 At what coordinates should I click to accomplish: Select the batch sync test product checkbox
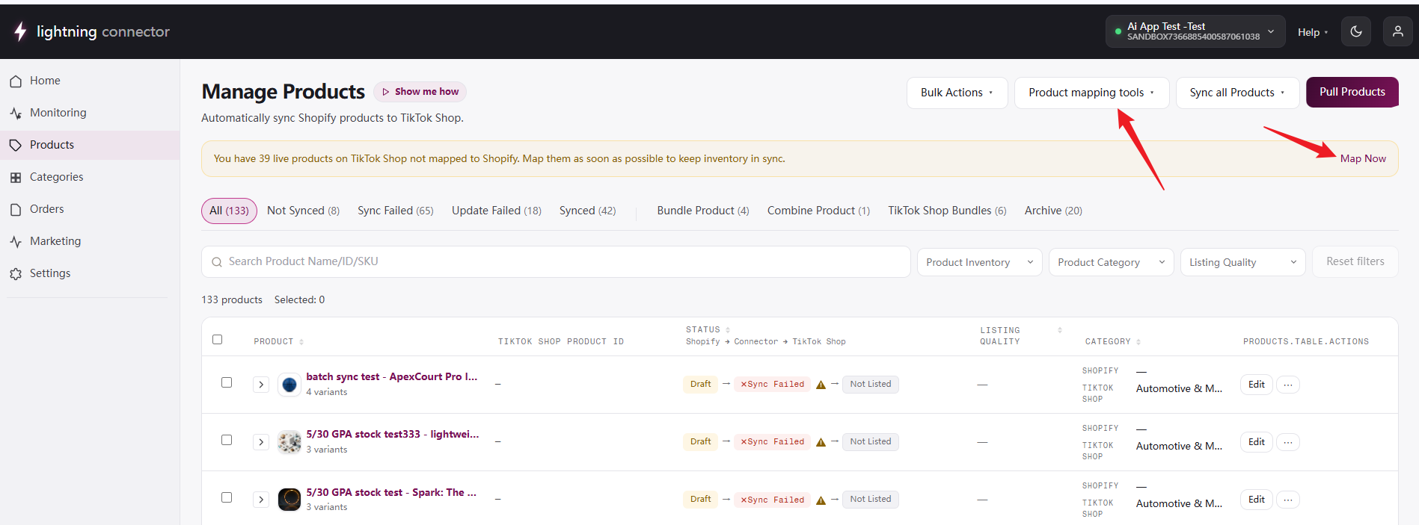pyautogui.click(x=227, y=382)
